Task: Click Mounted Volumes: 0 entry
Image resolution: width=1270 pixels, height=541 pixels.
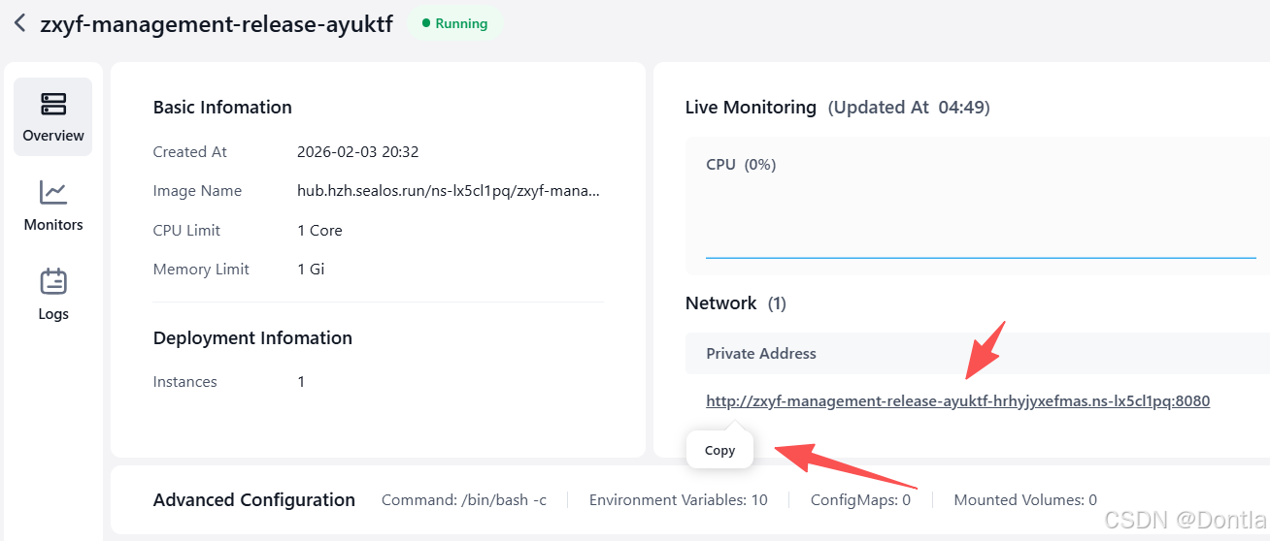Action: pos(1025,500)
